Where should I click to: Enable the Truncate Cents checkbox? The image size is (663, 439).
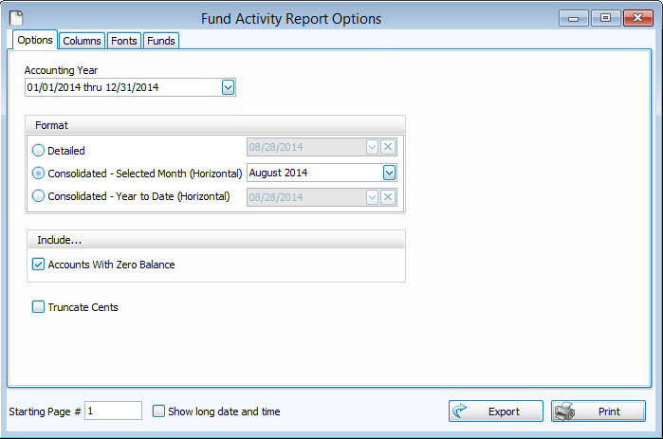39,307
